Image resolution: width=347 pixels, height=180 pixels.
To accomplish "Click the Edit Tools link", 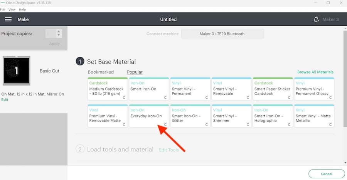I will point(169,150).
